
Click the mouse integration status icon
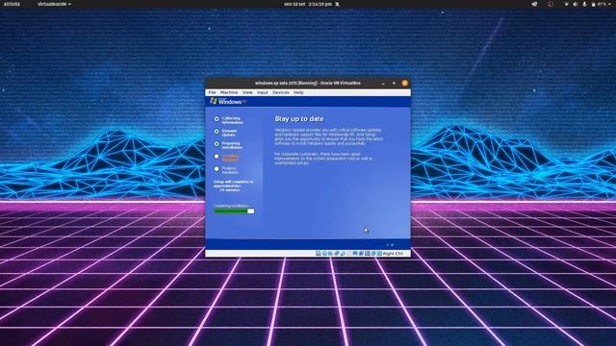(373, 254)
